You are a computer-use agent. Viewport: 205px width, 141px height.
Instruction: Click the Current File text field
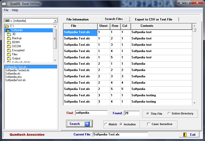click(120, 134)
